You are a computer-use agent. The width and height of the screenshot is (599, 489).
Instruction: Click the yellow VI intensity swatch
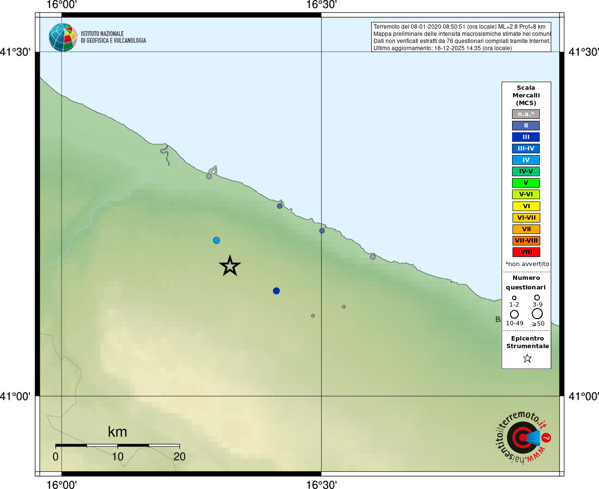tap(526, 206)
